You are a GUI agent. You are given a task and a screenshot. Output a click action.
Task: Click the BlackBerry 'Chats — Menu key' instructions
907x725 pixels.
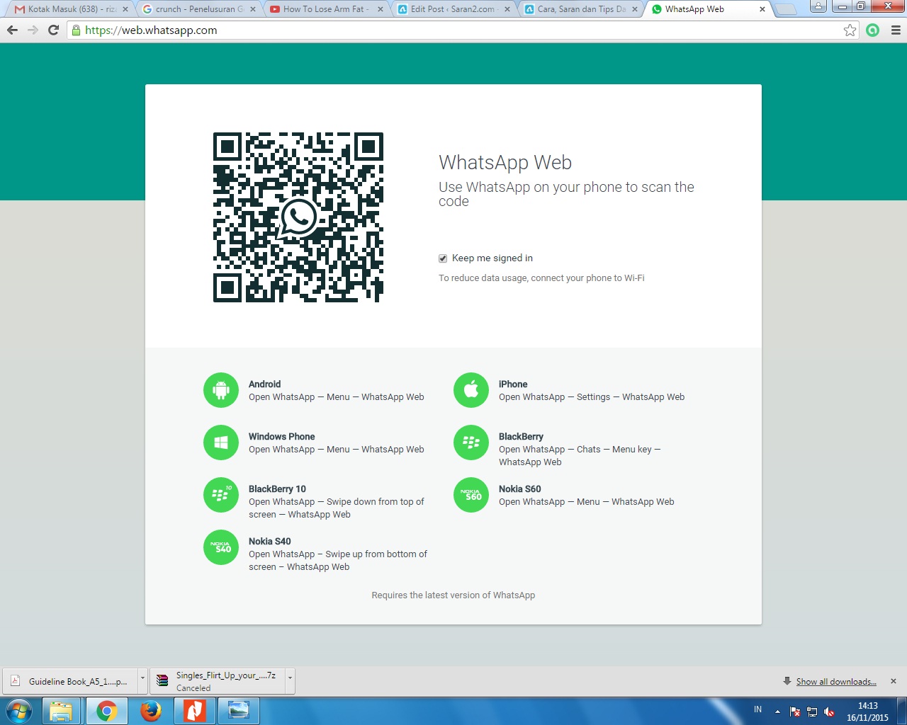click(x=580, y=456)
